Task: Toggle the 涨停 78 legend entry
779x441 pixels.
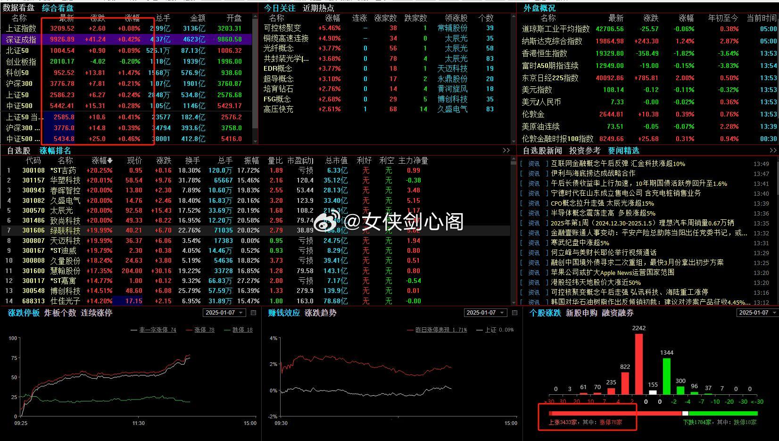Action: 200,330
